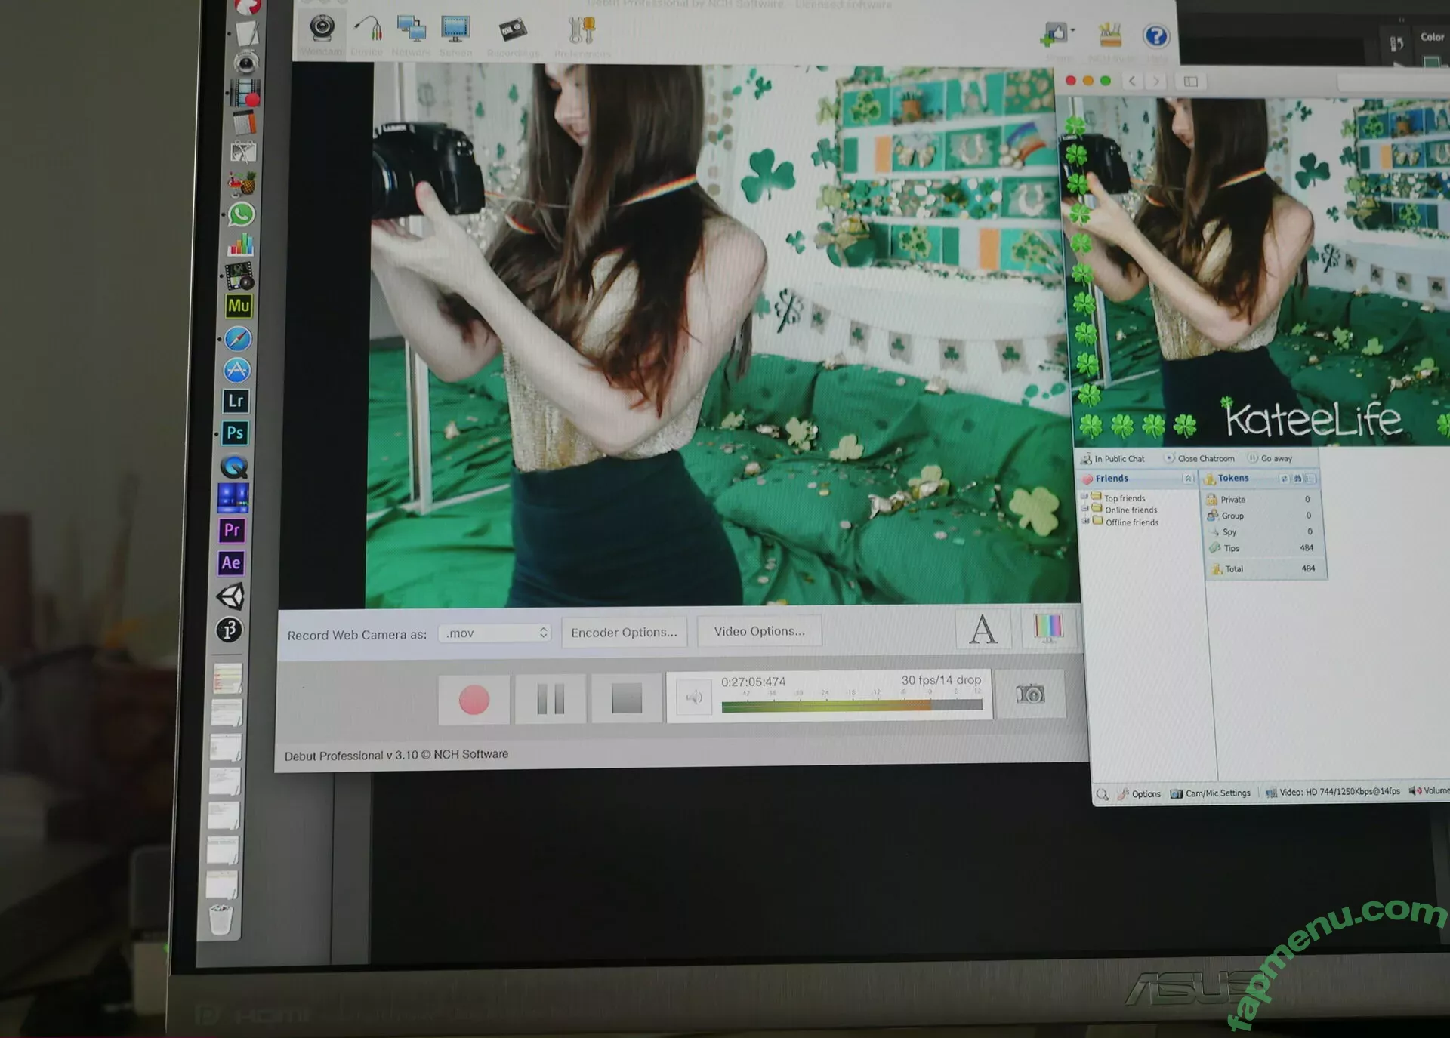Viewport: 1450px width, 1038px height.
Task: Click the Encoder Options button
Action: (624, 633)
